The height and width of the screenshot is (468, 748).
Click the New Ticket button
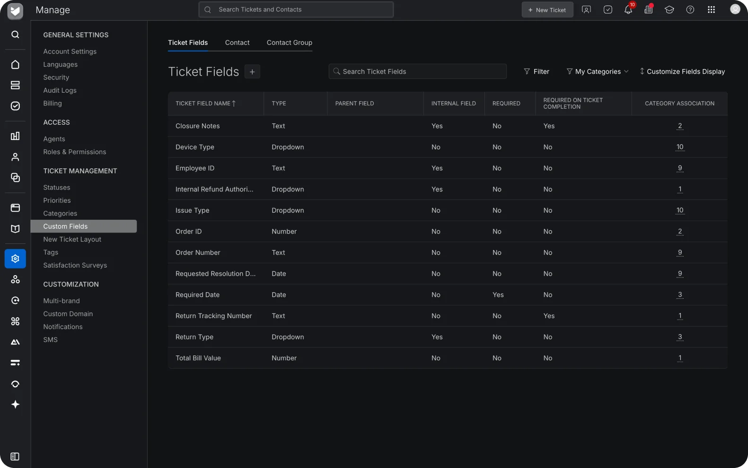tap(547, 9)
